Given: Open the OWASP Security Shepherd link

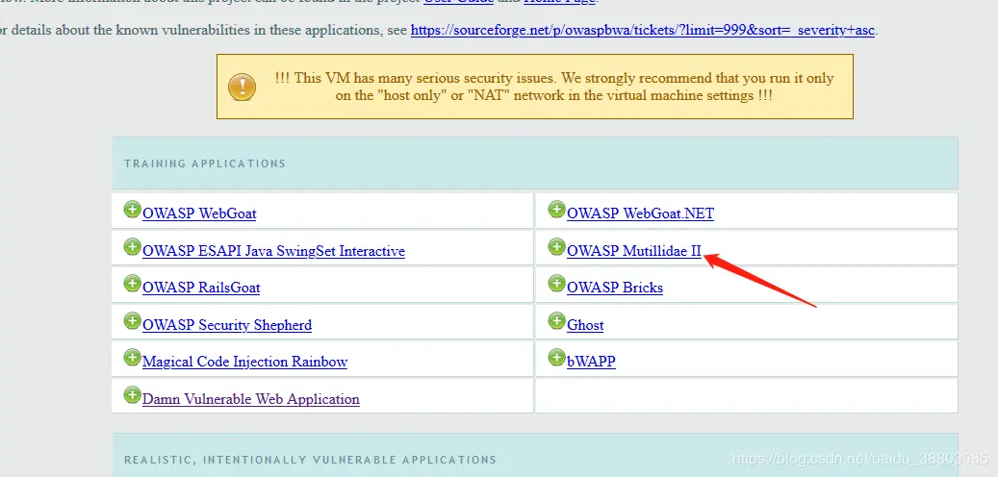Looking at the screenshot, I should (x=227, y=326).
